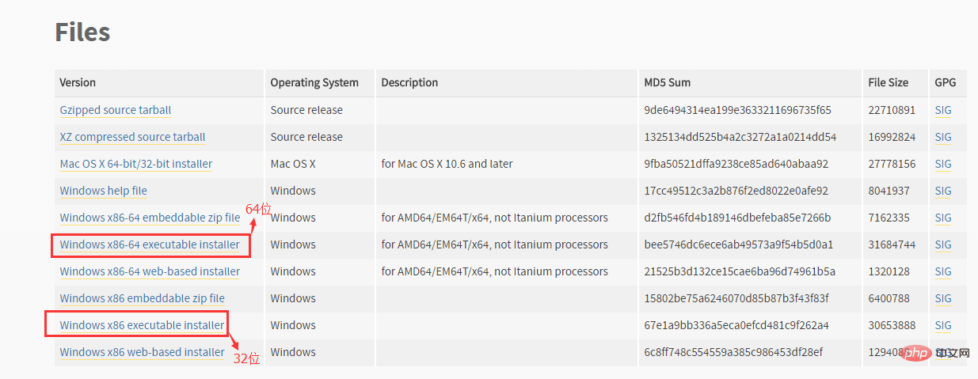Open SIG link for Gzipped source tarball
The width and height of the screenshot is (978, 379).
943,110
